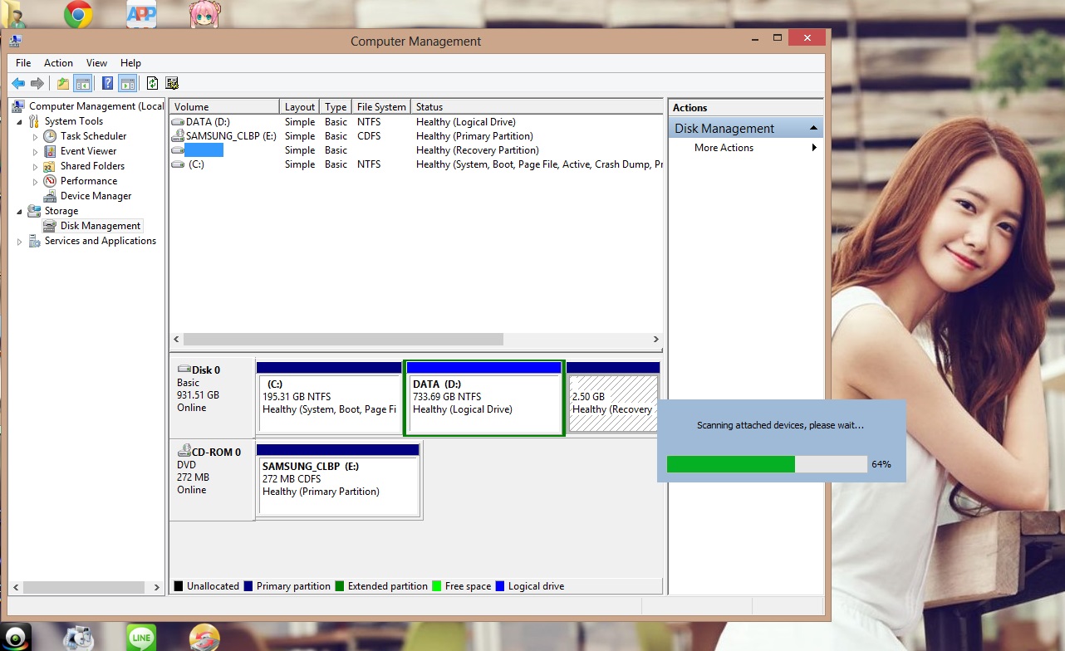Click the Logical drive blue legend swatch
The height and width of the screenshot is (651, 1065).
(x=499, y=586)
